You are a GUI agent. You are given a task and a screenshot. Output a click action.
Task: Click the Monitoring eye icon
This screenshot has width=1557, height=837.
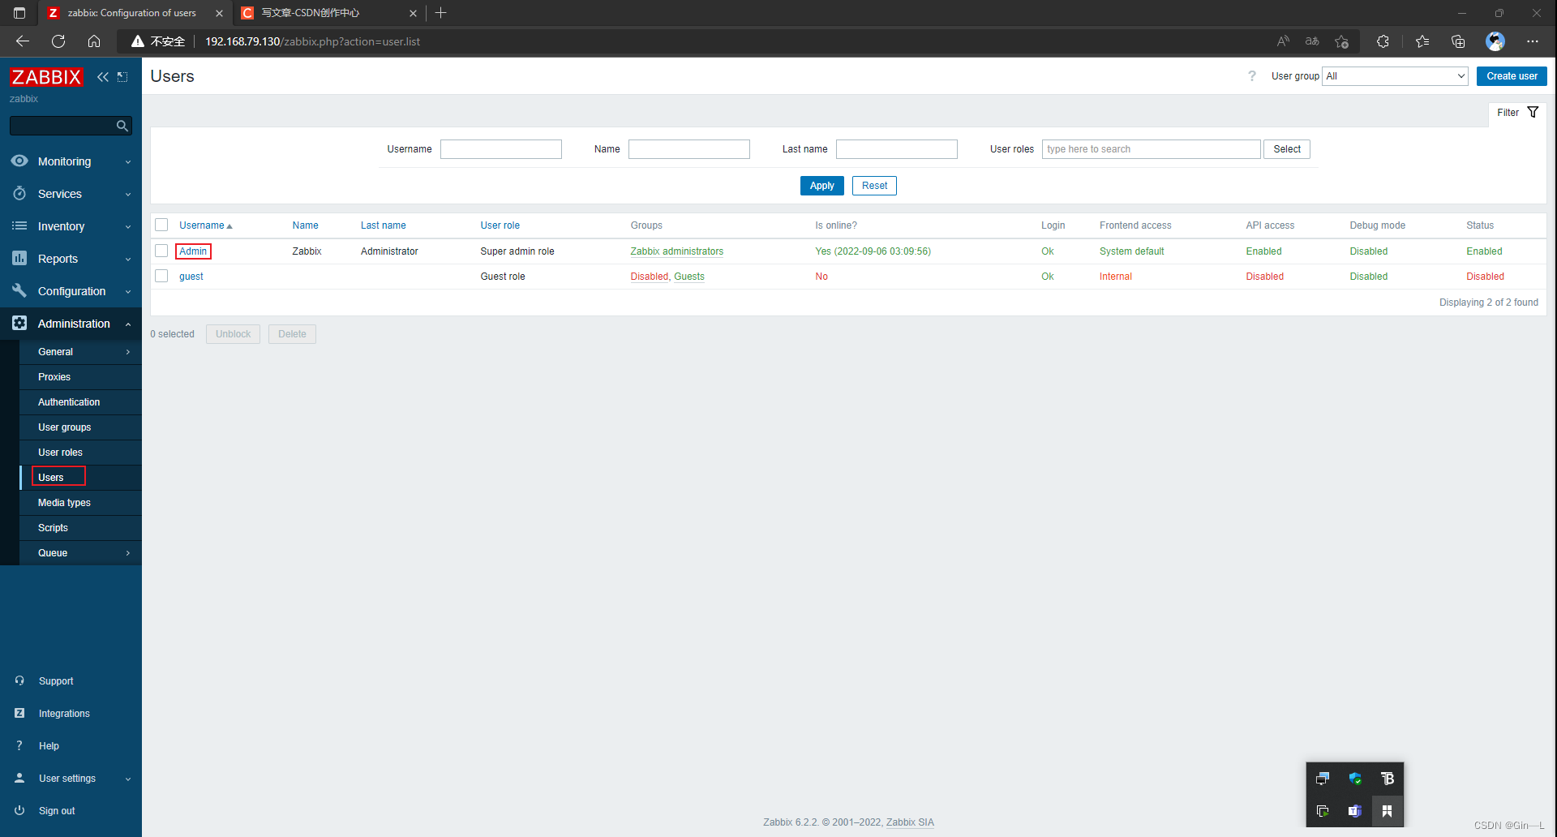(x=19, y=161)
